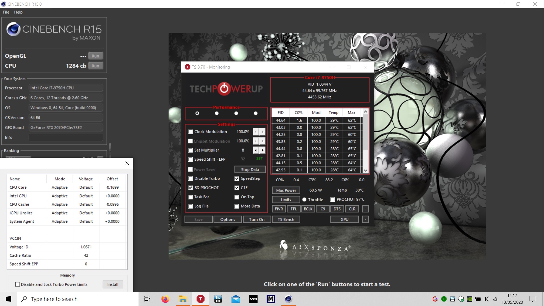Image resolution: width=544 pixels, height=306 pixels.
Task: Click the blue bar-chart taskbar app icon
Action: 218,299
